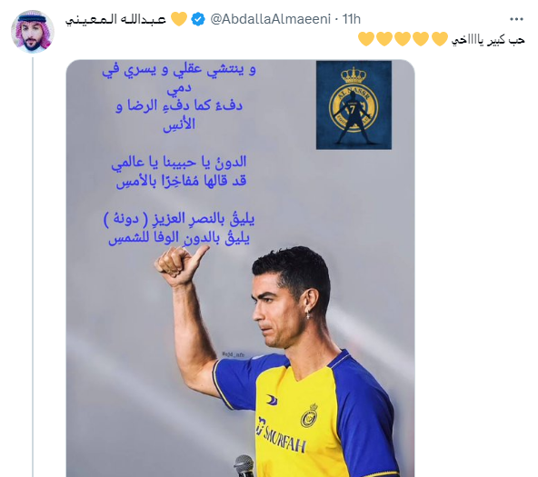Click the blue verified badge
Viewport: 538px width, 477px height.
[x=198, y=19]
